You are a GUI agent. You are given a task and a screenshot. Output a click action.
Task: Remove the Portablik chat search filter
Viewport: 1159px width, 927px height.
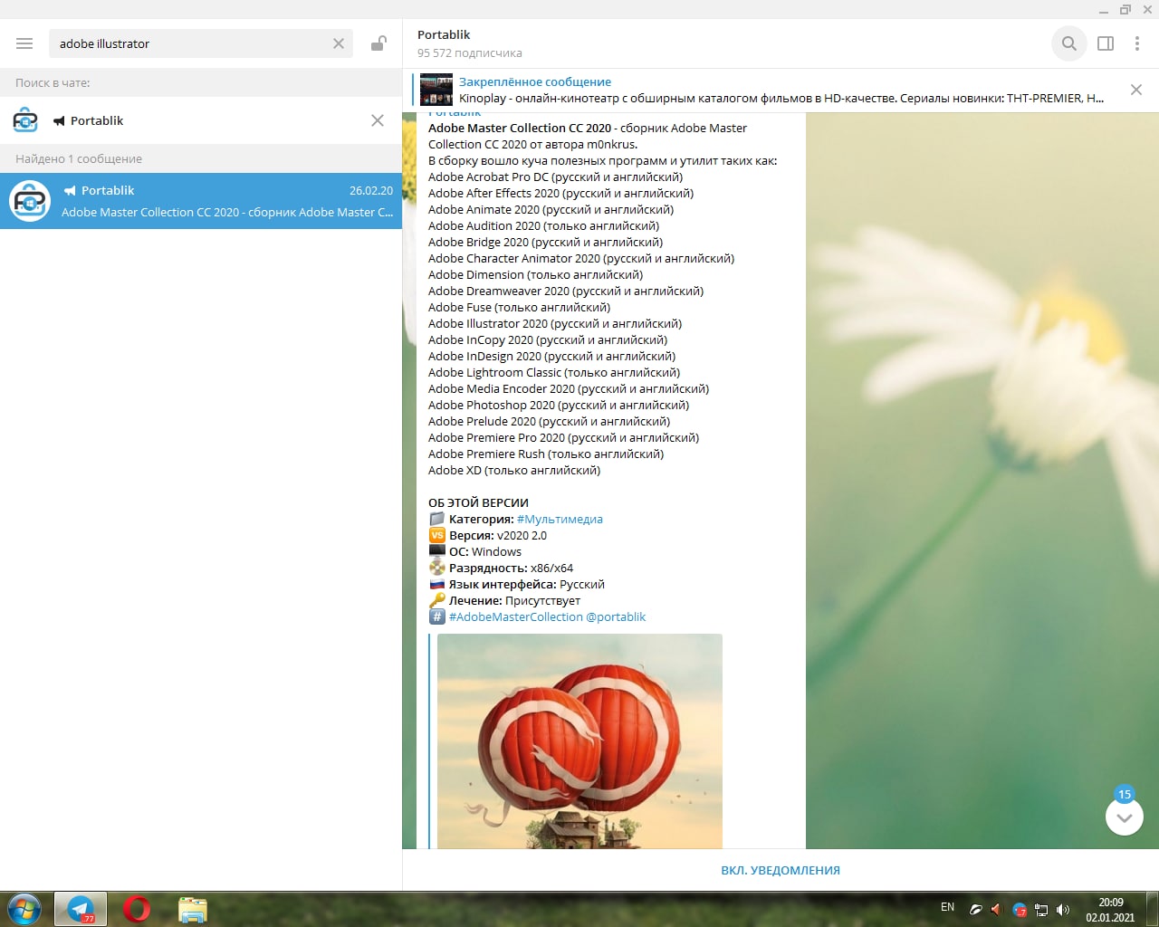(378, 120)
